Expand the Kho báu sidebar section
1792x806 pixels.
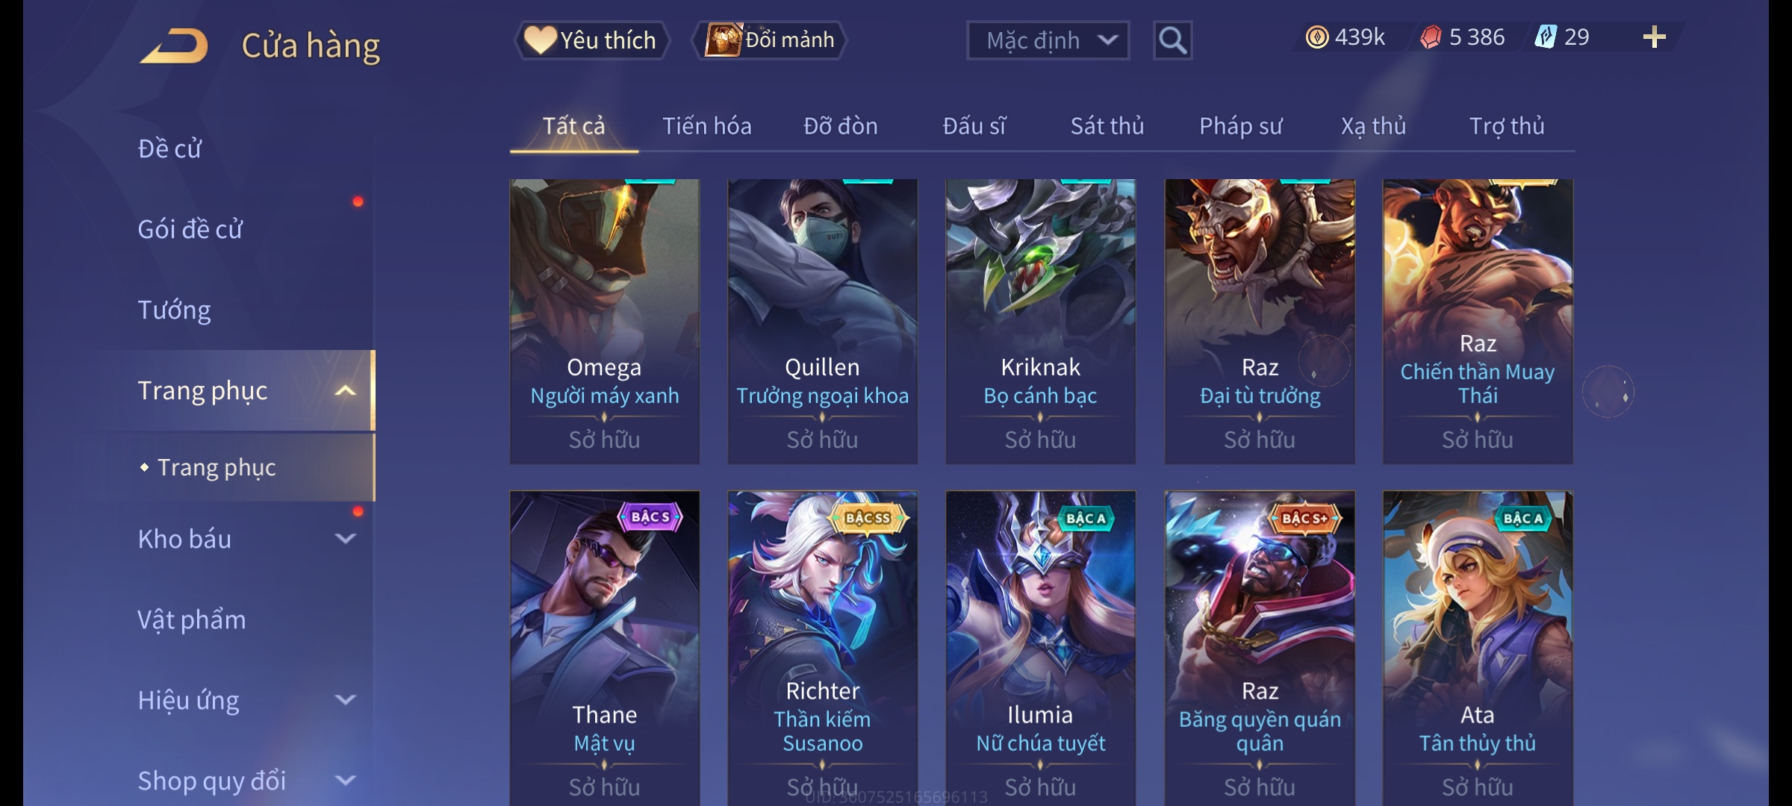pos(345,538)
